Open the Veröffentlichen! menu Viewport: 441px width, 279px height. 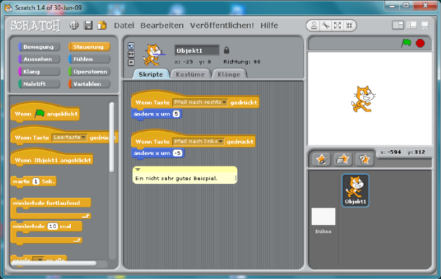tap(222, 26)
